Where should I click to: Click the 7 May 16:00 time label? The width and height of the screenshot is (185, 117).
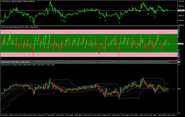click(134, 115)
